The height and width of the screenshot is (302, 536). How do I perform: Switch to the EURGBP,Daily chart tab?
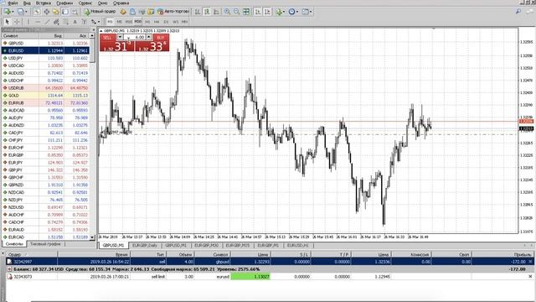(145, 246)
